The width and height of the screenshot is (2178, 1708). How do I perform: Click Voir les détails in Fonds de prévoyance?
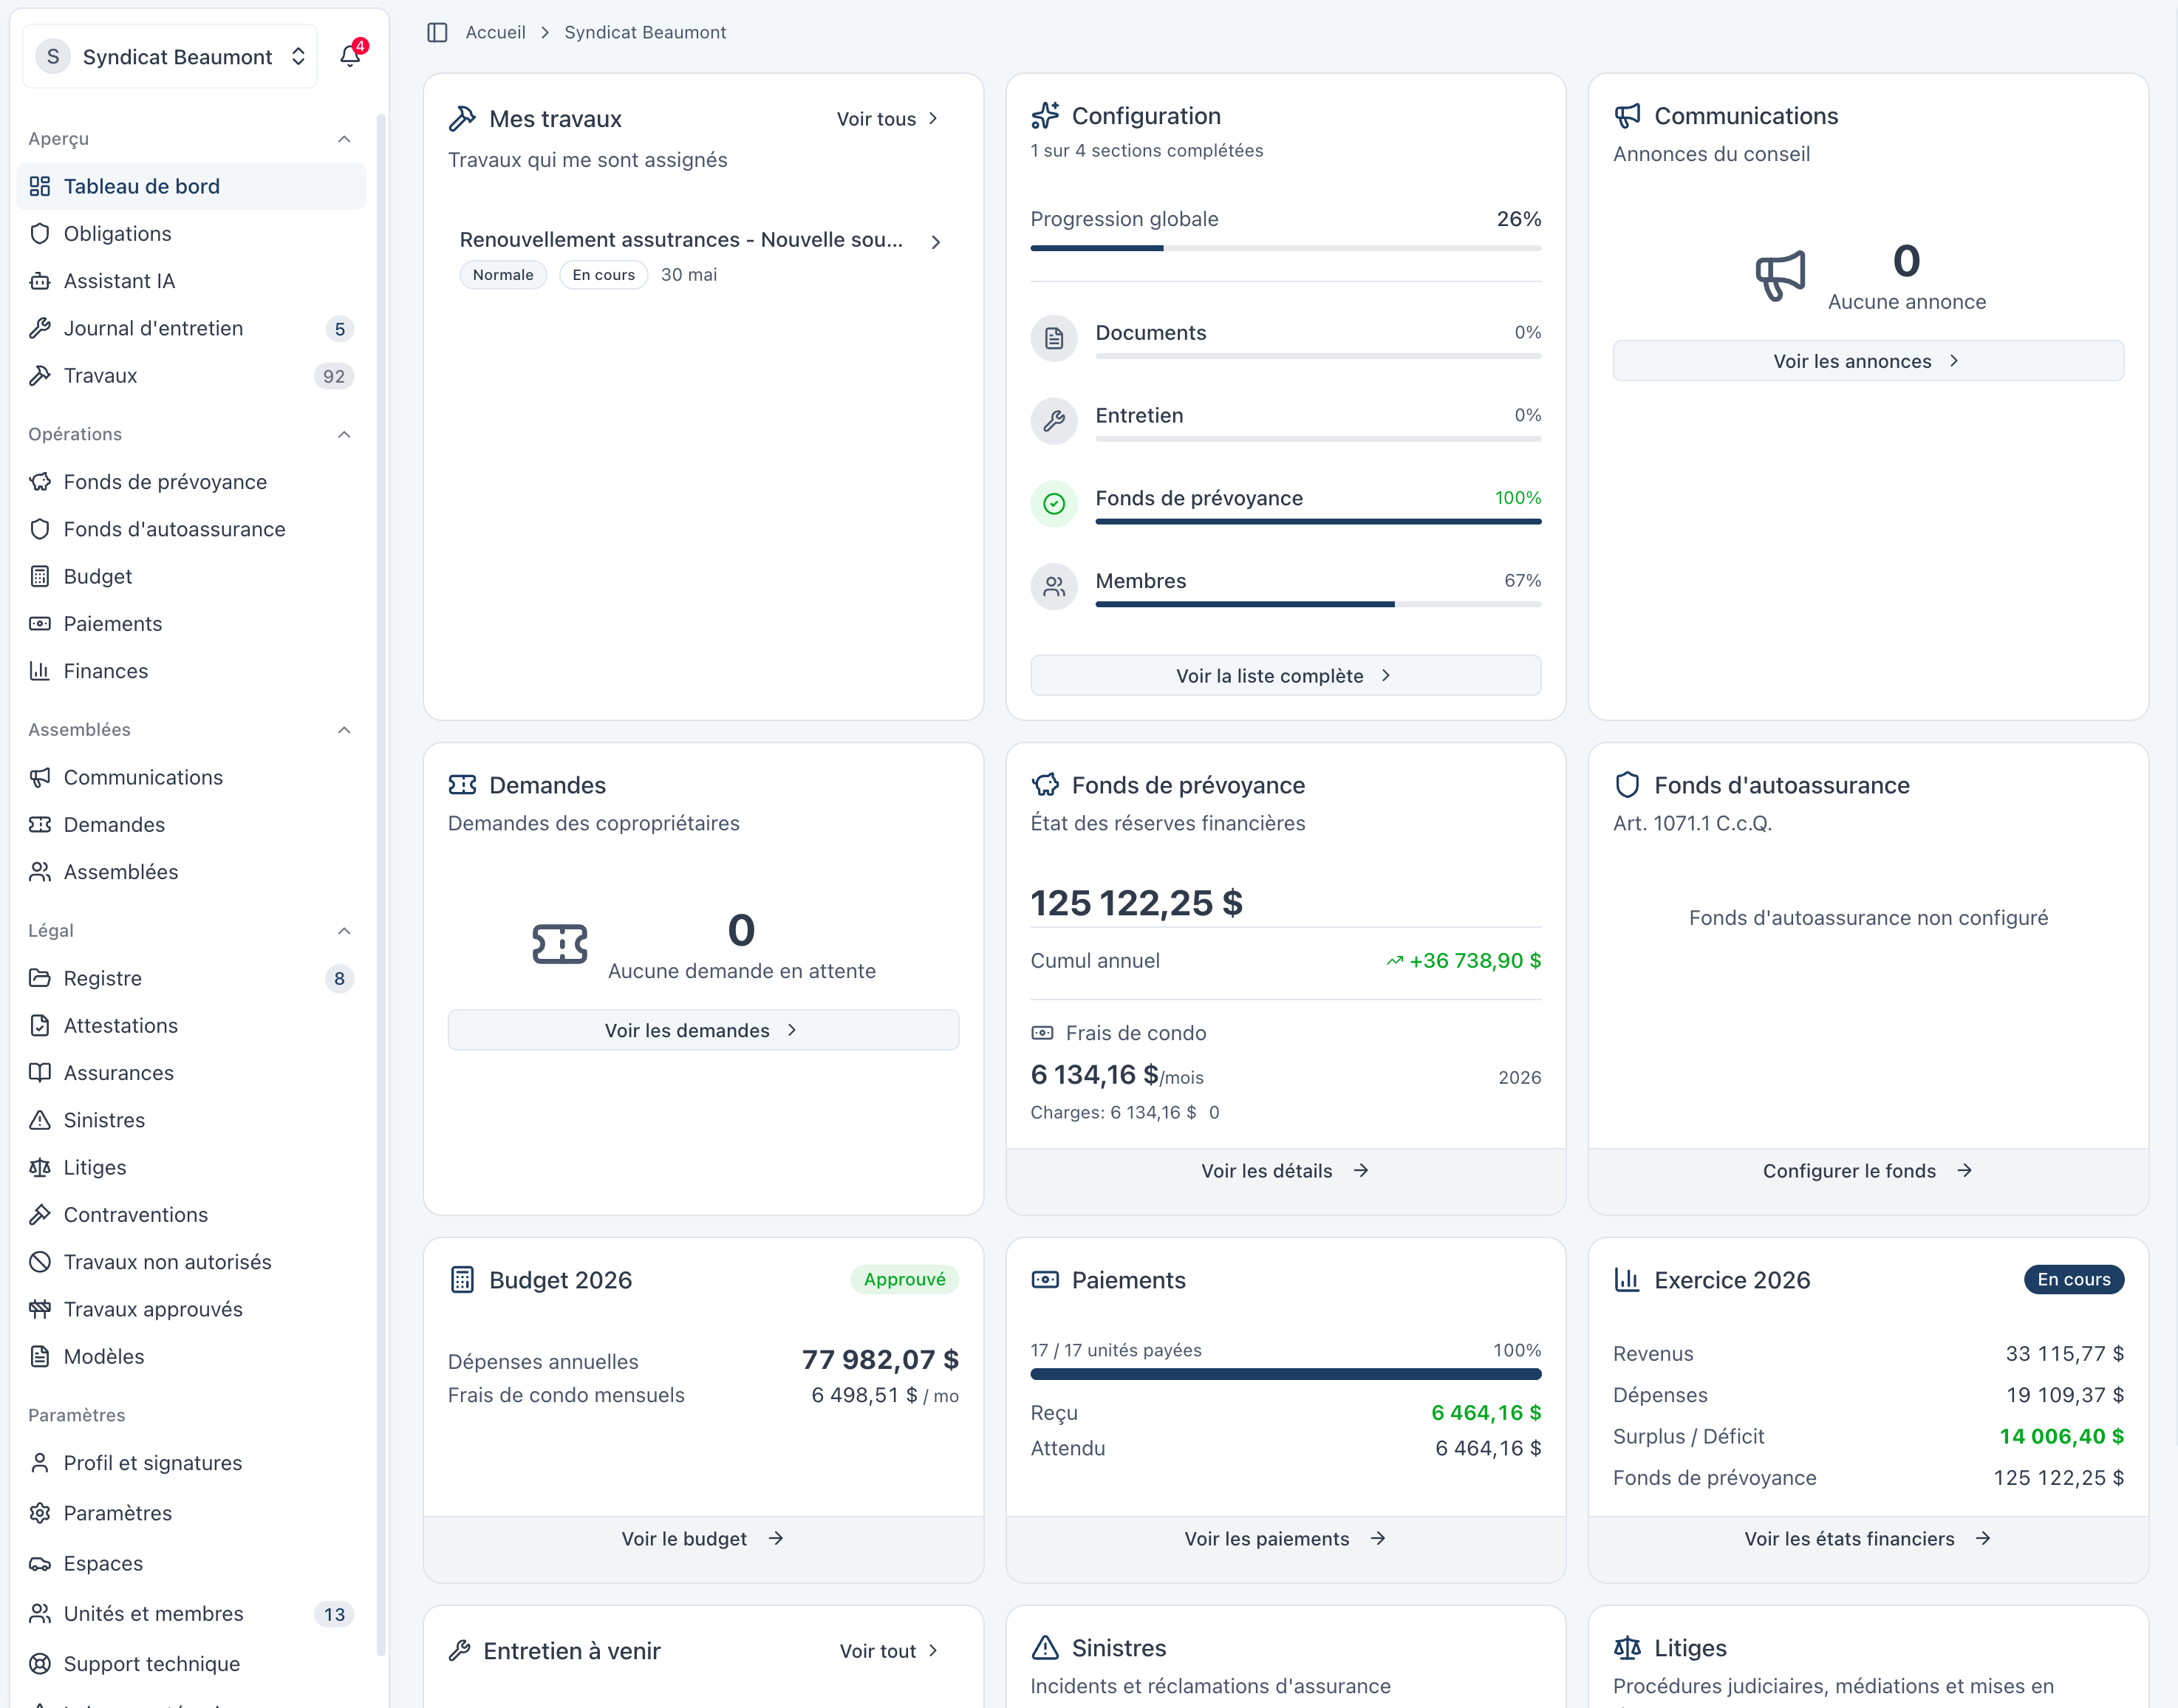click(x=1285, y=1171)
